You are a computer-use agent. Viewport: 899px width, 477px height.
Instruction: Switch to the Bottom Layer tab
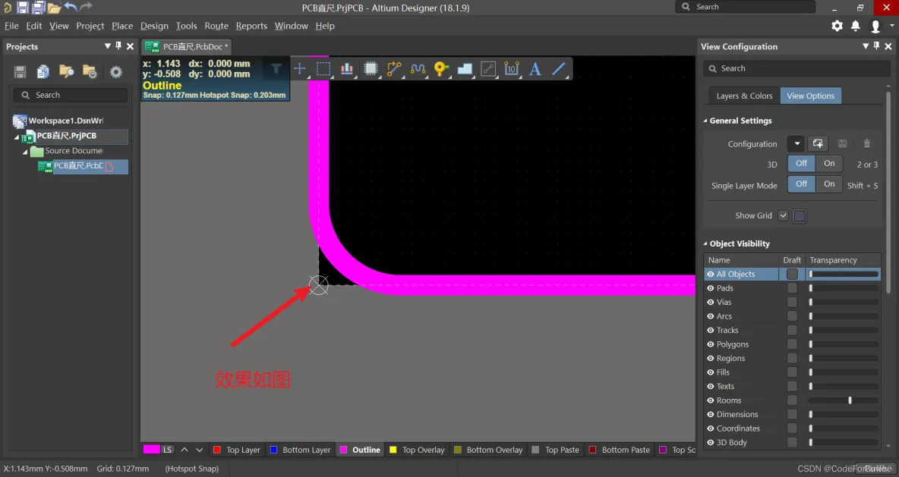point(301,450)
